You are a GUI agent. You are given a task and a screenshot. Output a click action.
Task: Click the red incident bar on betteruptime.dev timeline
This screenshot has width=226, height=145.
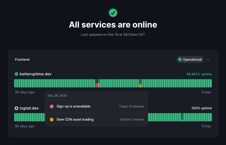click(x=98, y=83)
